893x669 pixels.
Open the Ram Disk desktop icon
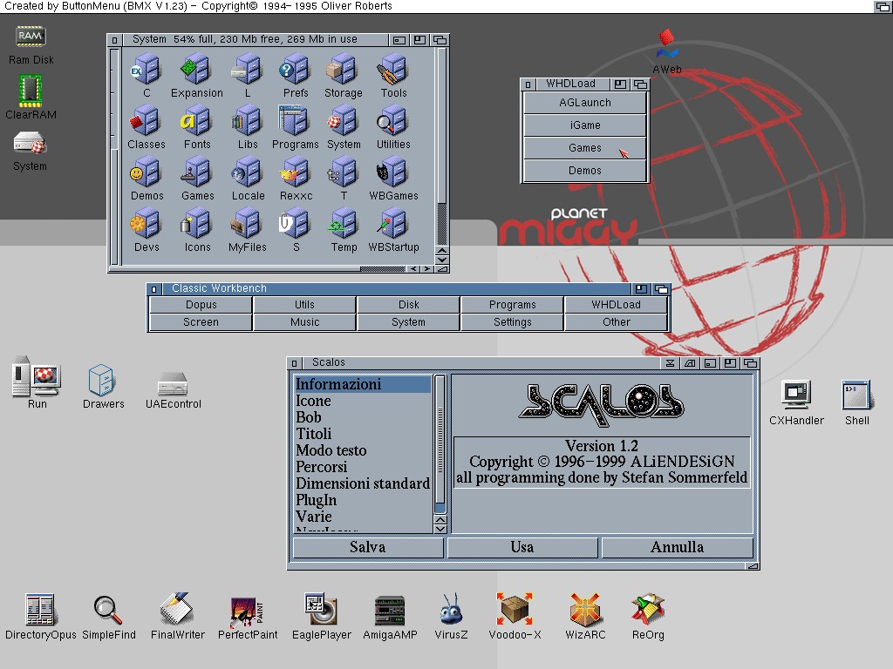(31, 37)
